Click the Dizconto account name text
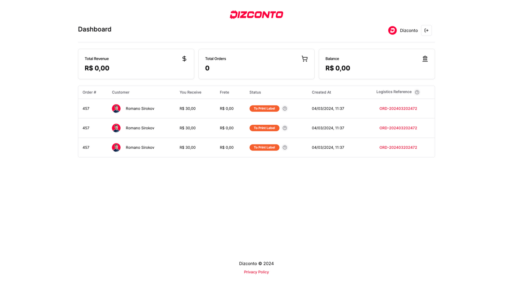Screen dimensions: 513x288 tap(409, 30)
